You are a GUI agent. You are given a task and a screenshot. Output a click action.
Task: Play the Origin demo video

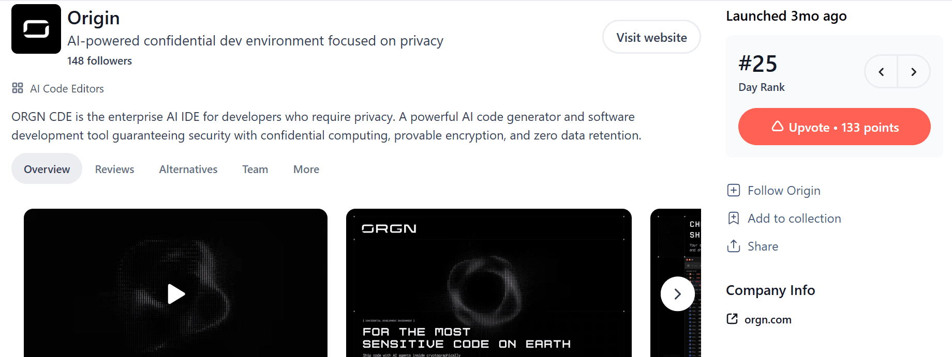tap(176, 294)
